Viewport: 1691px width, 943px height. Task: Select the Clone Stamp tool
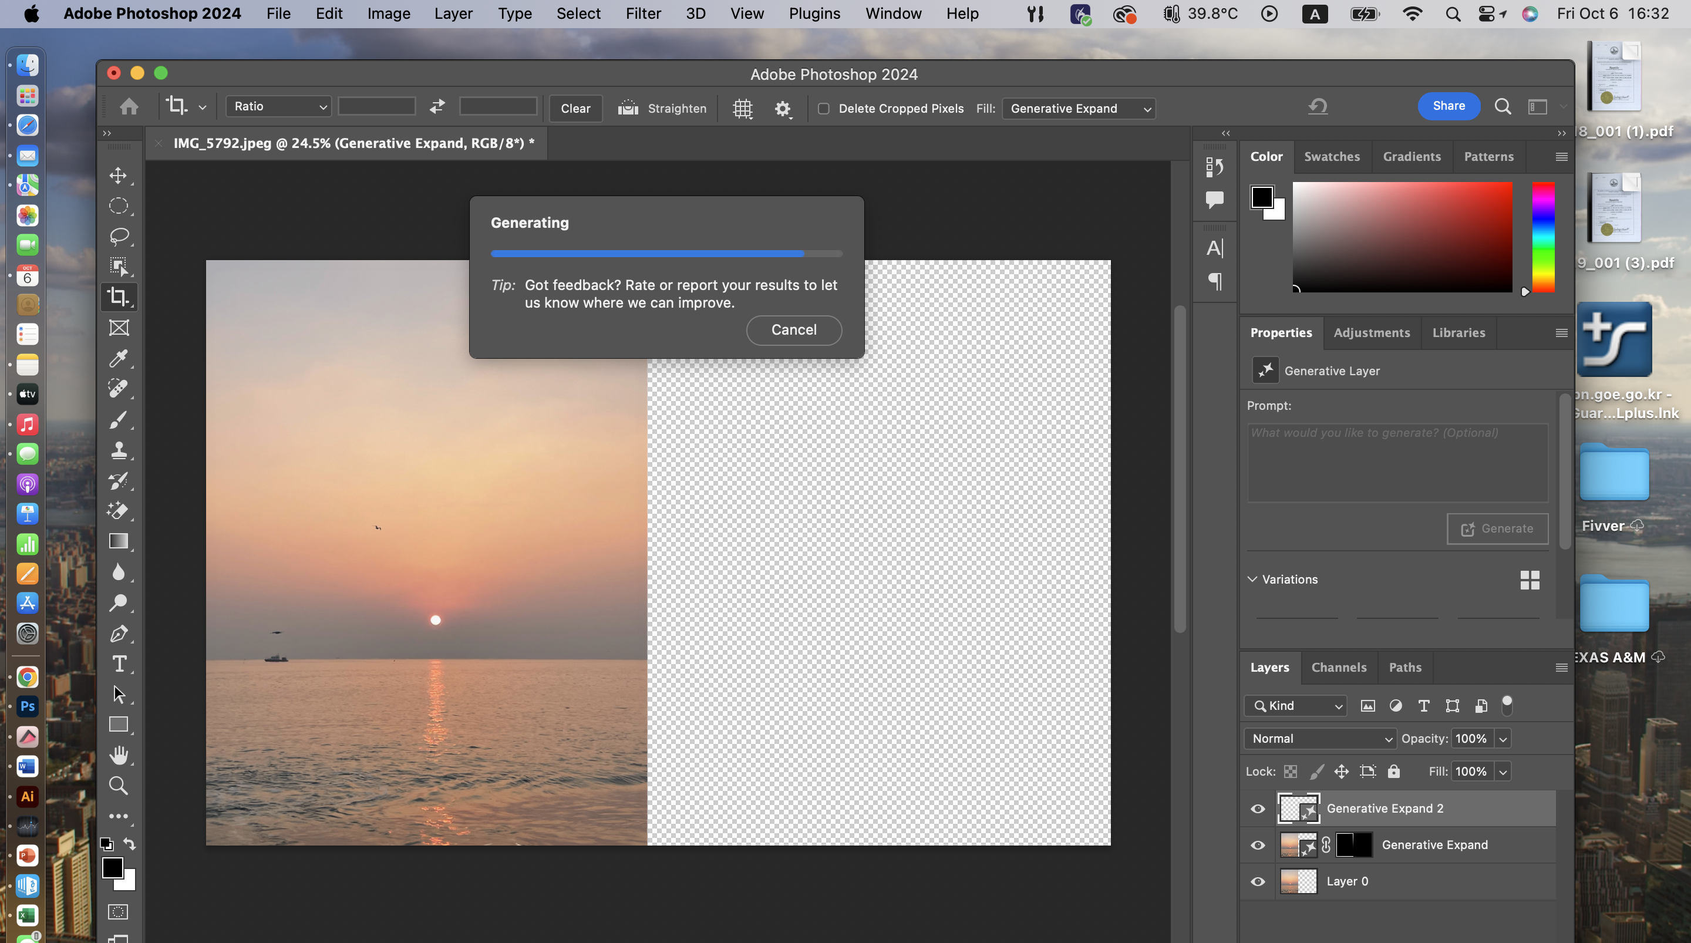(x=119, y=450)
